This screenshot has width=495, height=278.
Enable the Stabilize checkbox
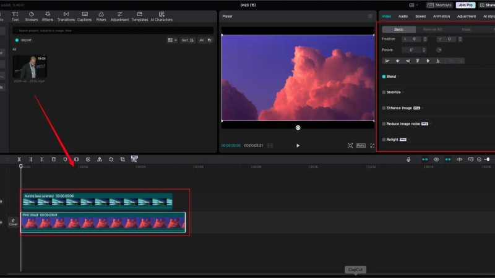(384, 92)
